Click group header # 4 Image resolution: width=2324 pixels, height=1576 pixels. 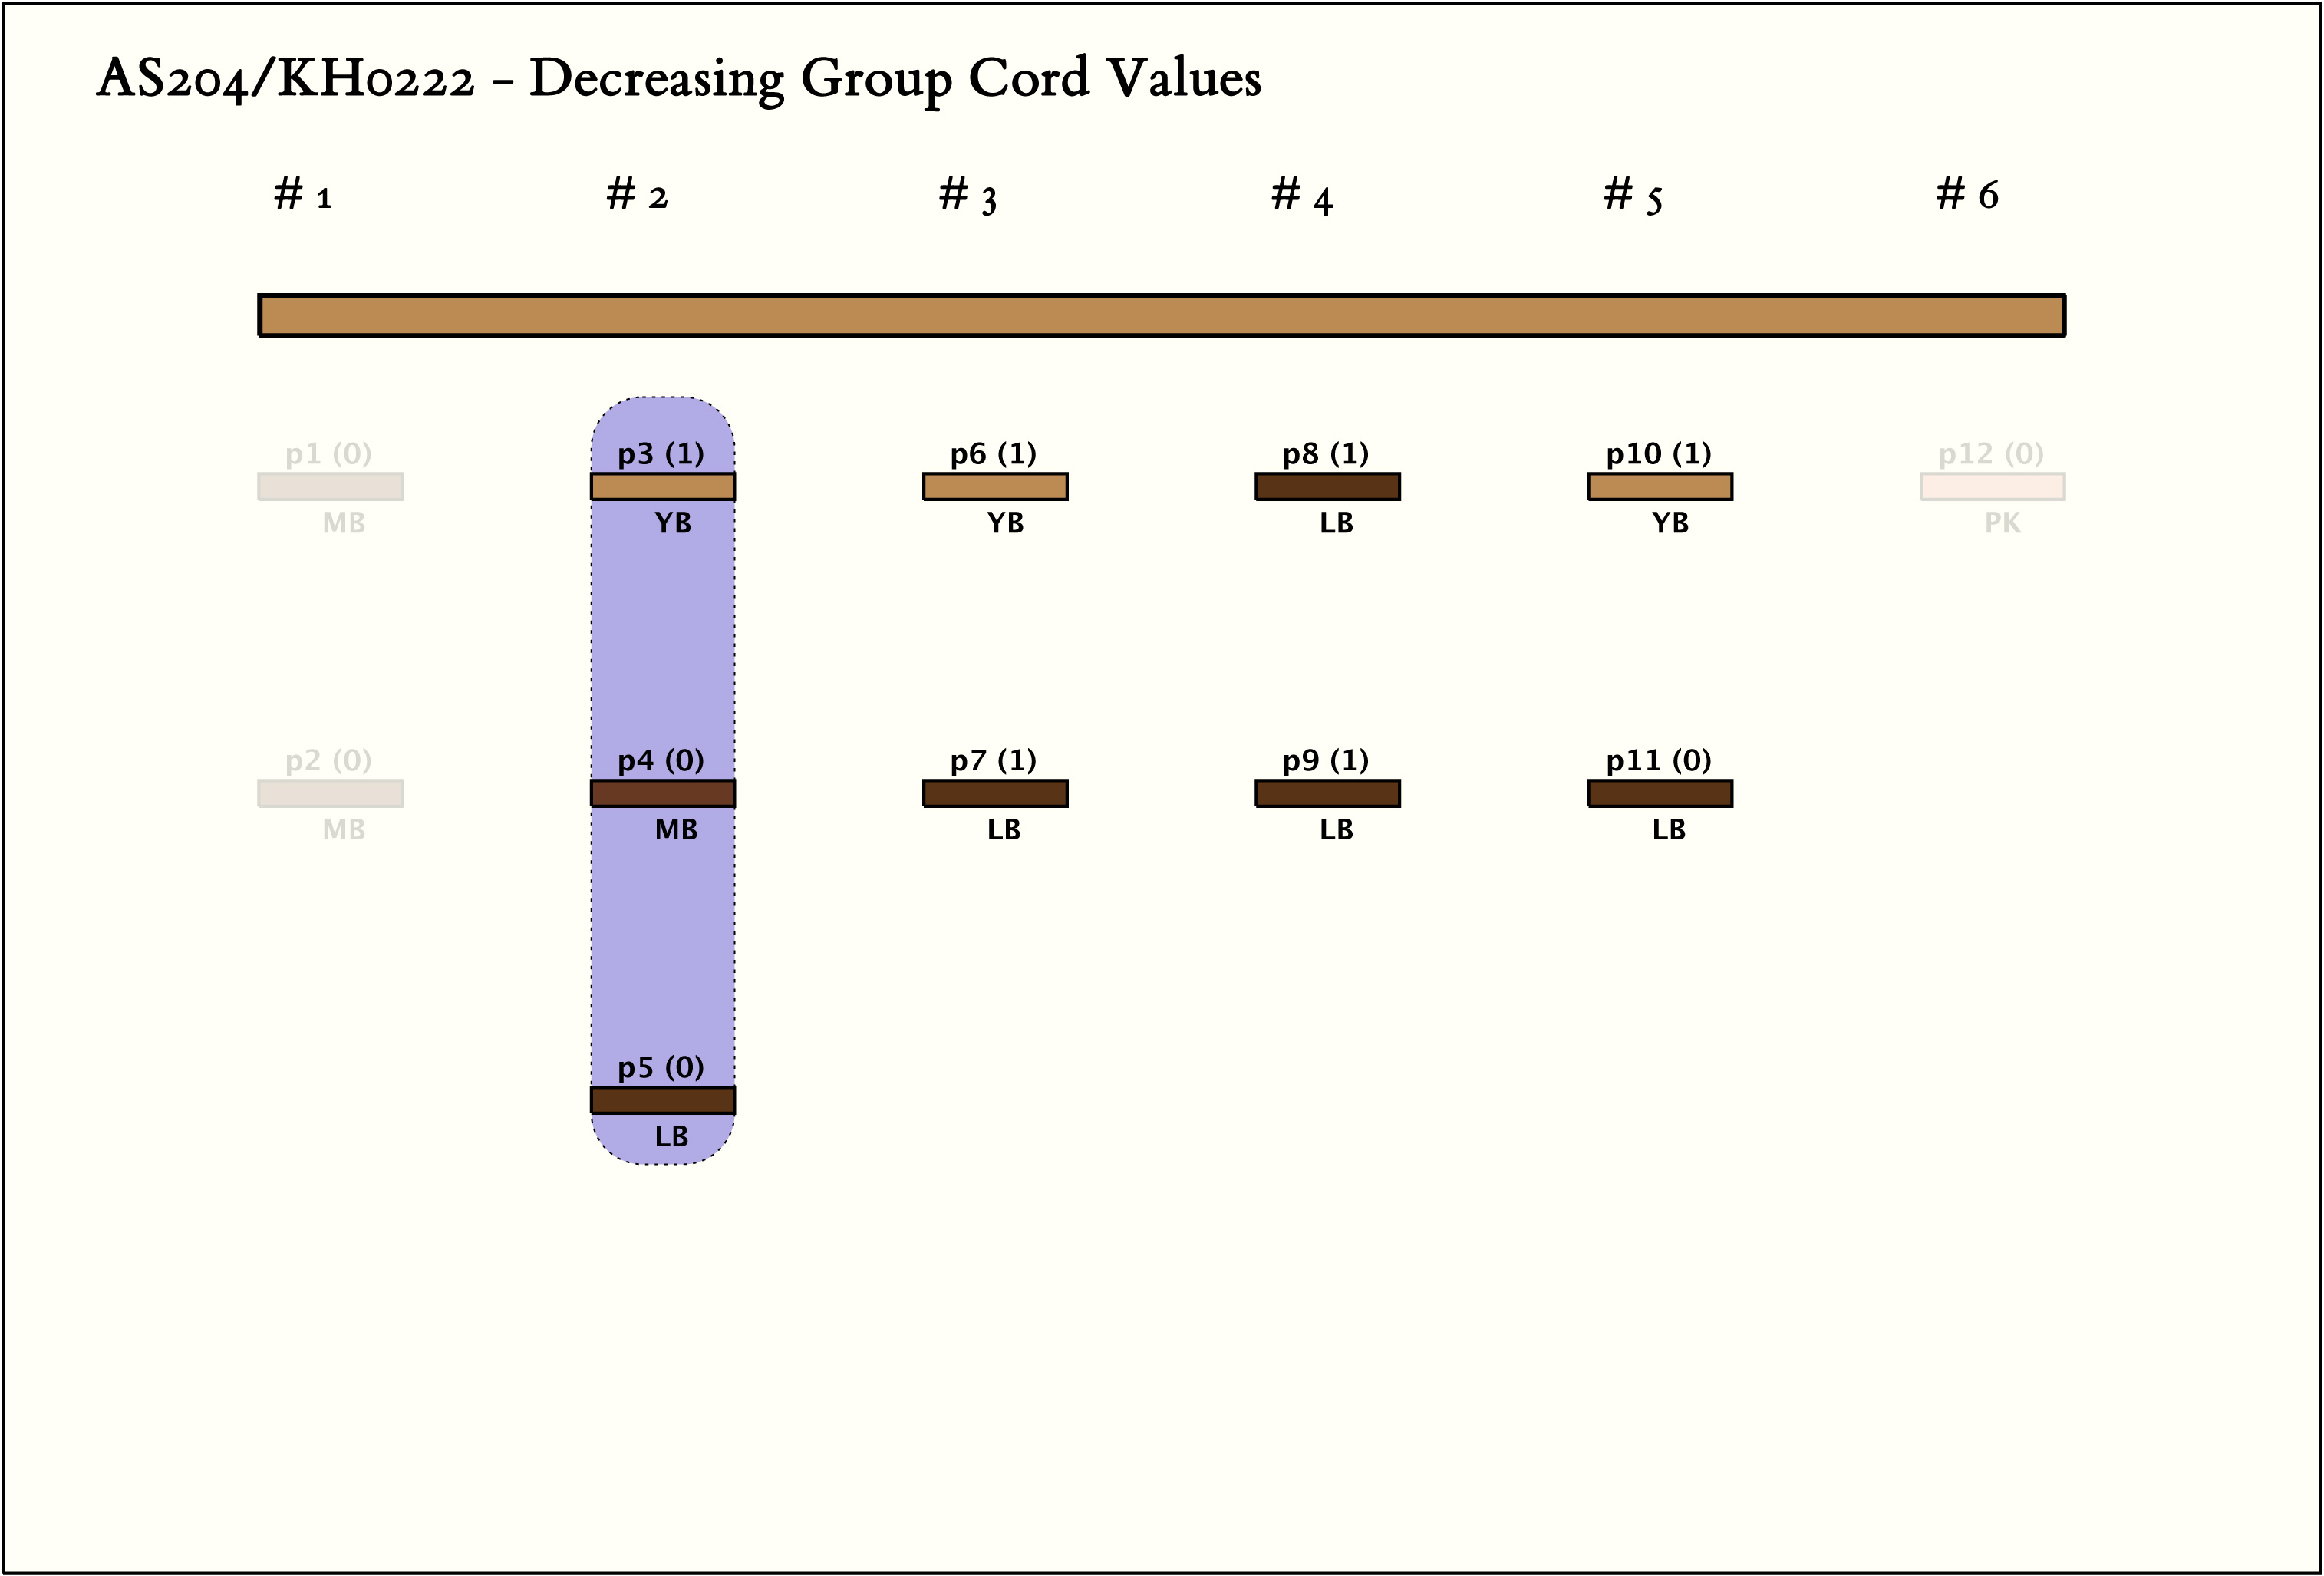point(1302,195)
